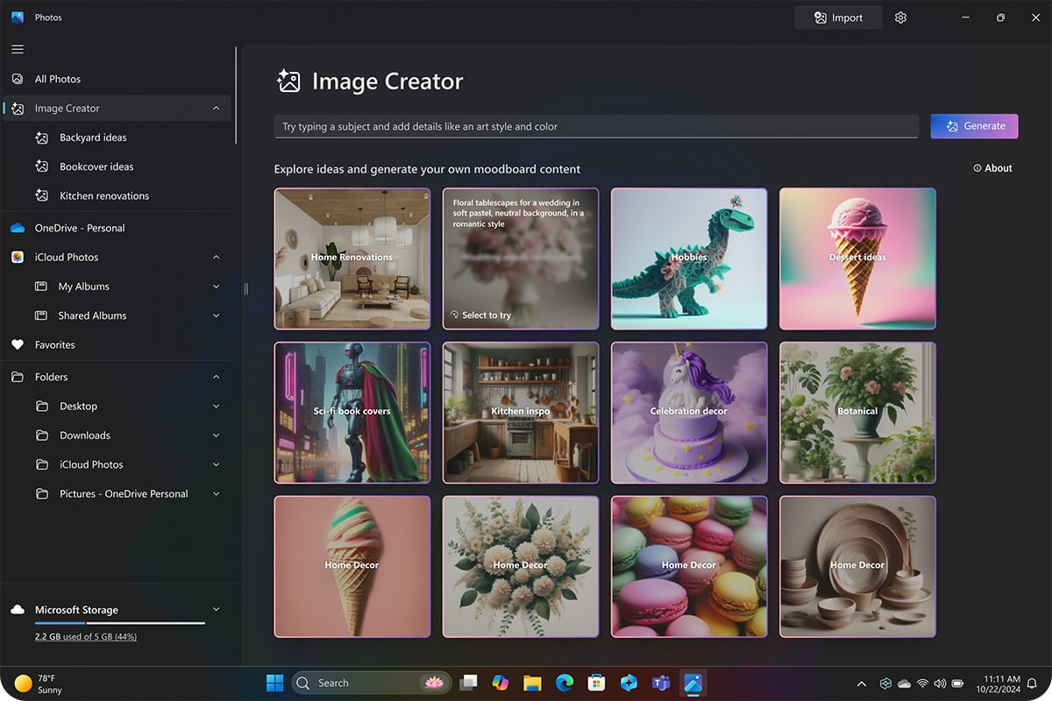
Task: Expand the Downloads folder chevron
Action: pos(217,435)
